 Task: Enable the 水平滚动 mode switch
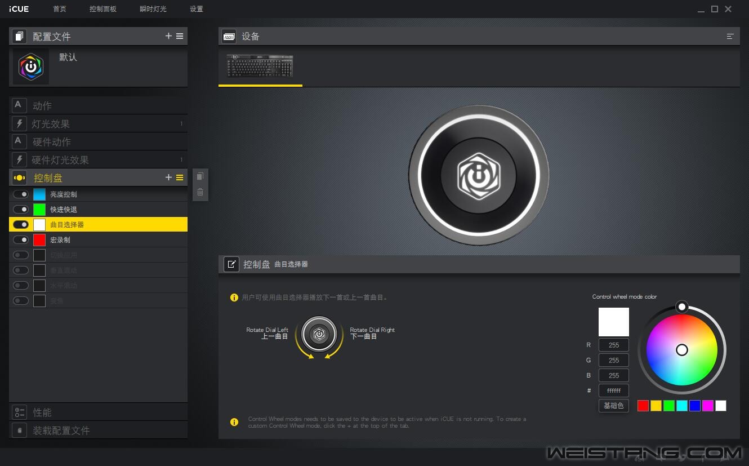click(21, 285)
